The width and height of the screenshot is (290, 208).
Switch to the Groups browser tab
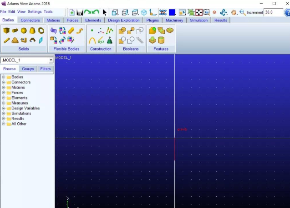pyautogui.click(x=28, y=69)
